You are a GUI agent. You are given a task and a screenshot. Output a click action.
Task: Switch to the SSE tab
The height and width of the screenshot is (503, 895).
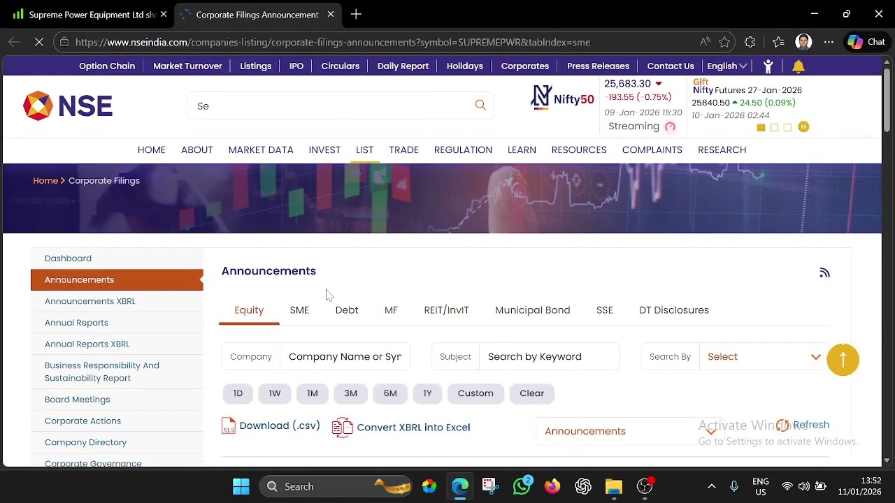tap(605, 310)
